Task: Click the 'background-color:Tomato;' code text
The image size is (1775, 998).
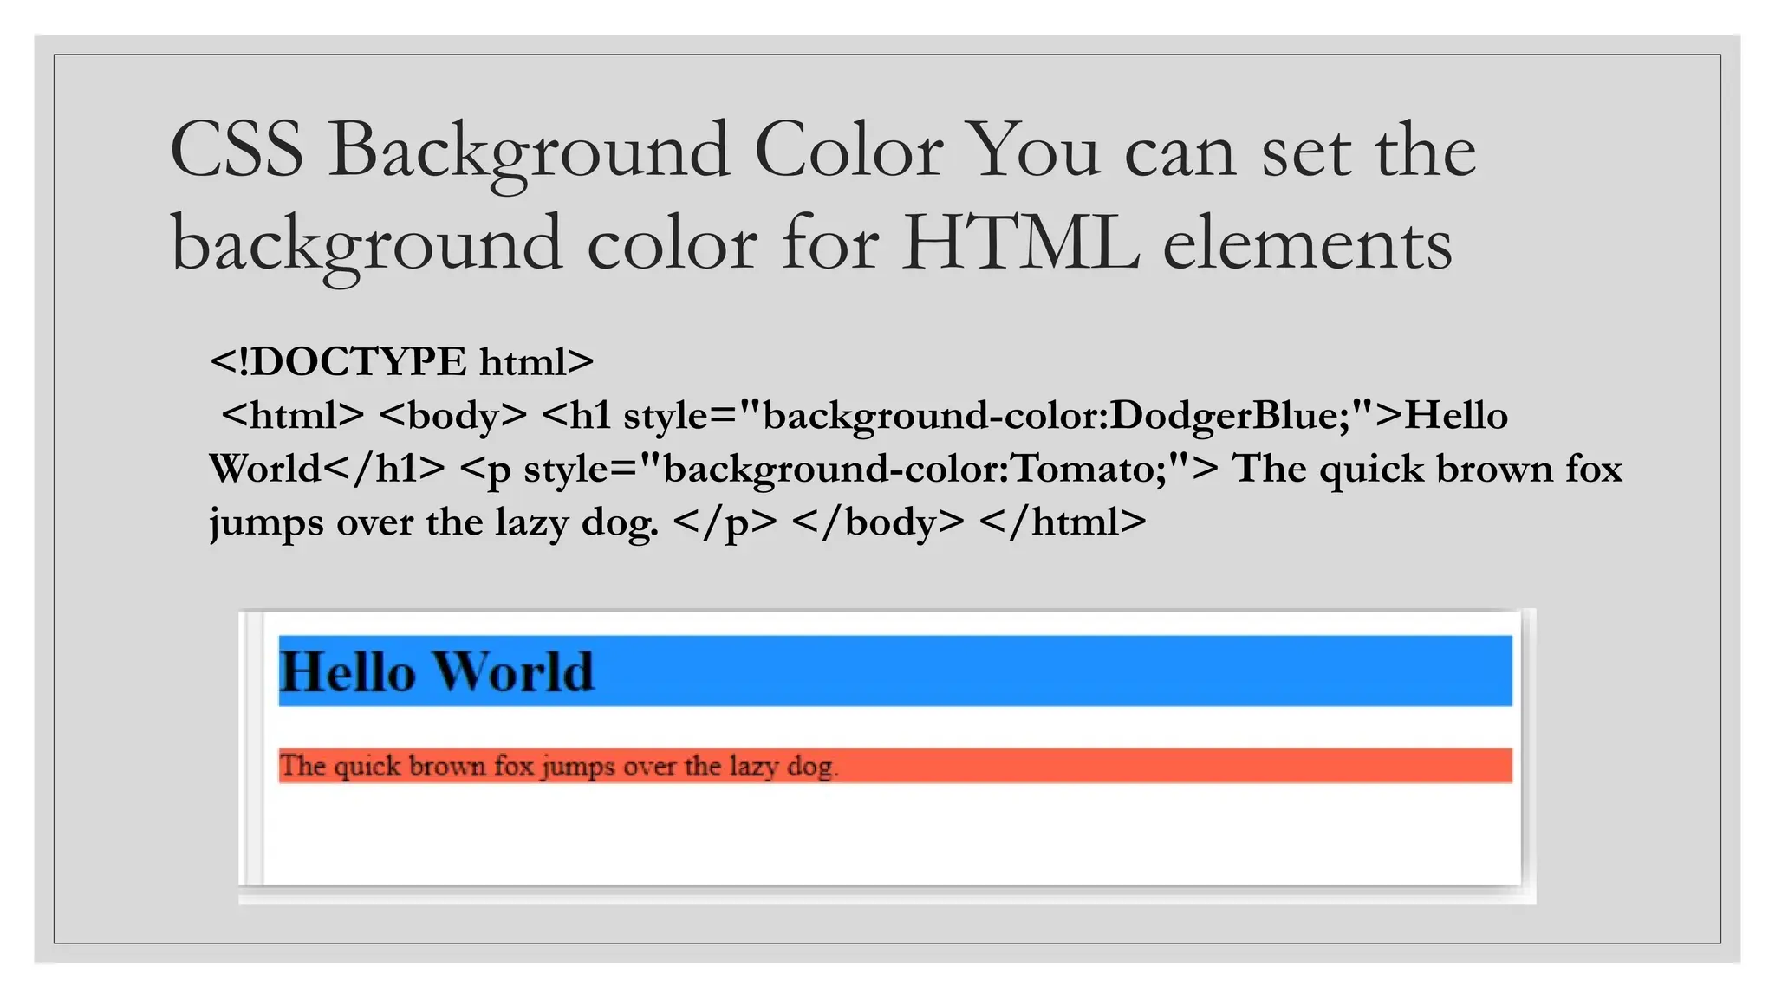Action: click(914, 469)
